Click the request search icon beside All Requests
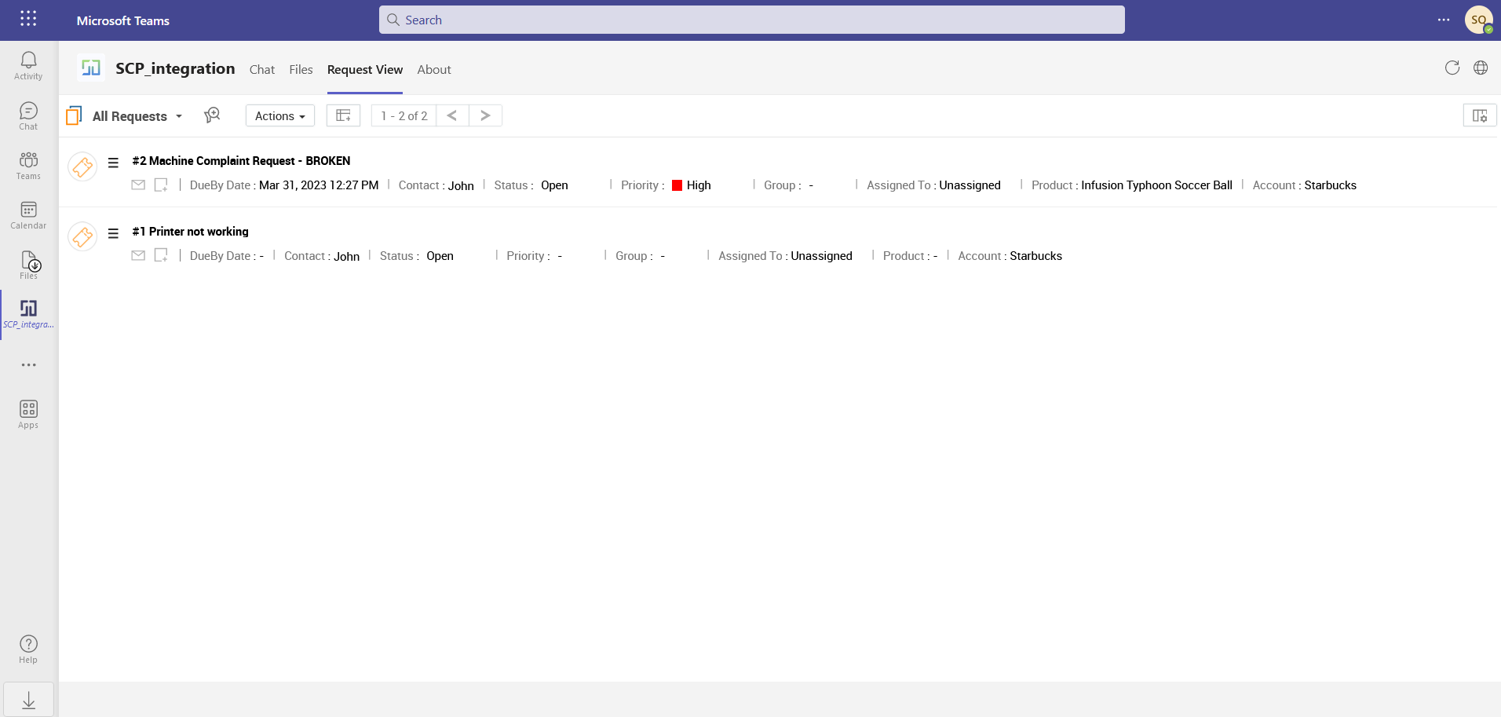Viewport: 1501px width, 717px height. point(212,115)
